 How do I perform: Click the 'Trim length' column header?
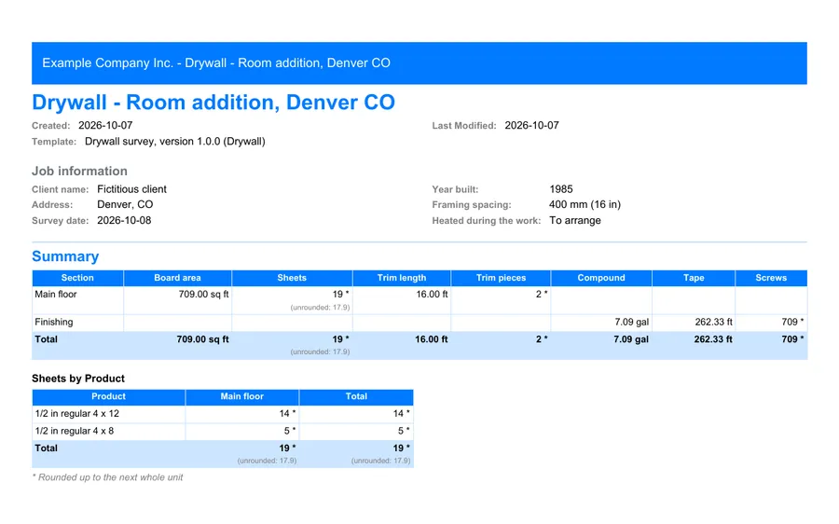(x=402, y=278)
